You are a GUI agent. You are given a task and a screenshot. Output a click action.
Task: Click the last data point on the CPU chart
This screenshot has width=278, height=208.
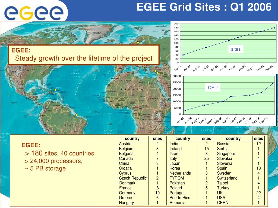[x=273, y=84]
